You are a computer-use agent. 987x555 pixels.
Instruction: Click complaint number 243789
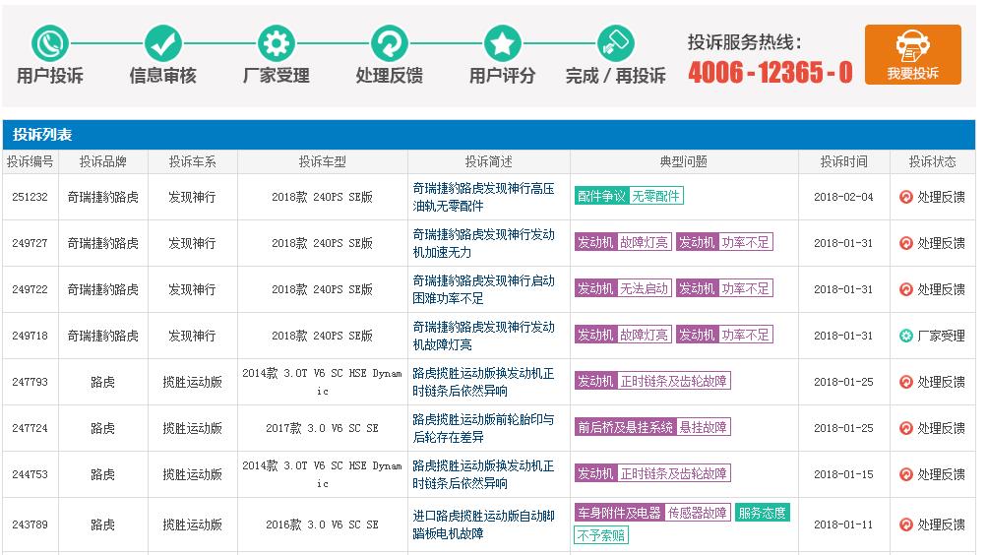[30, 524]
